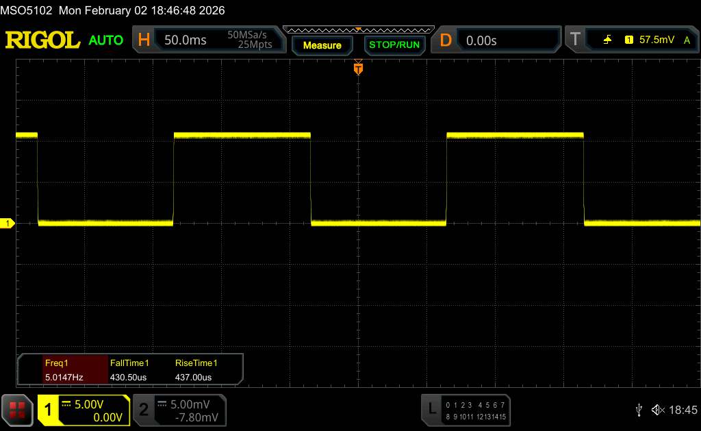Viewport: 701px width, 431px height.
Task: Click the RIGOL logo
Action: tap(42, 40)
